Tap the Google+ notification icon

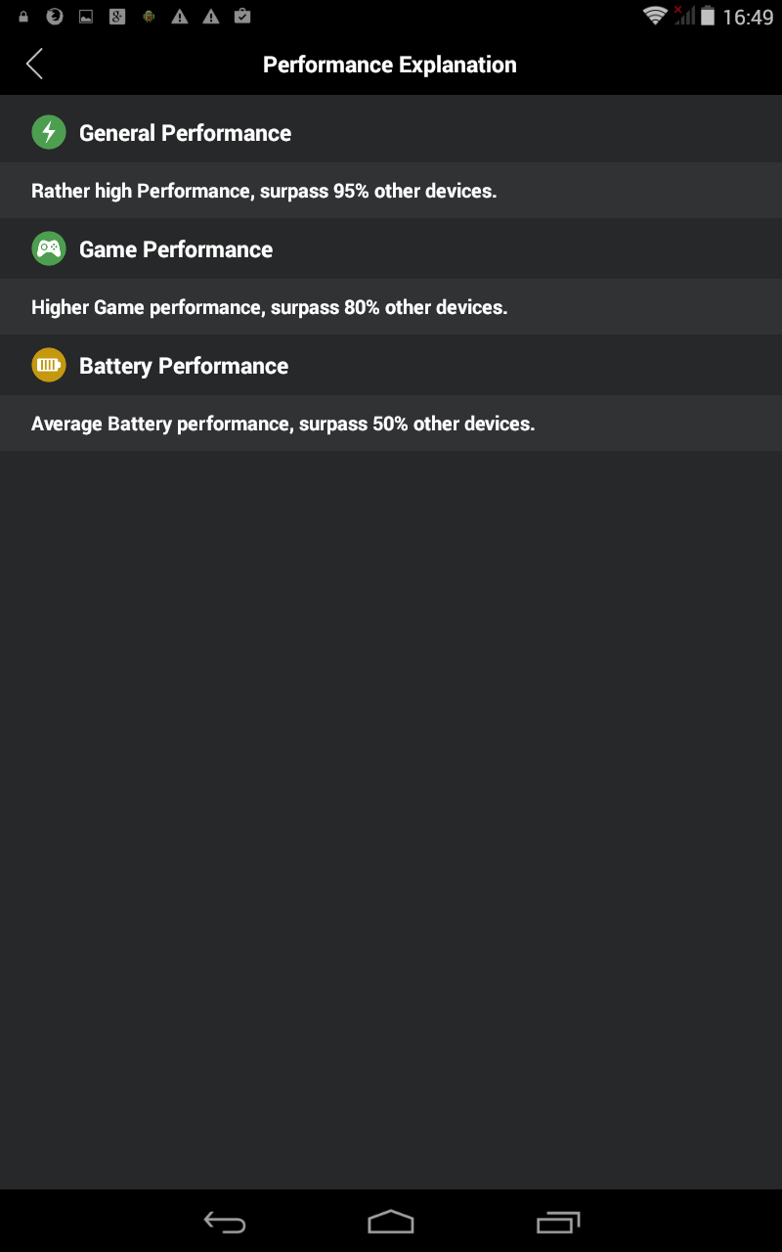click(117, 16)
